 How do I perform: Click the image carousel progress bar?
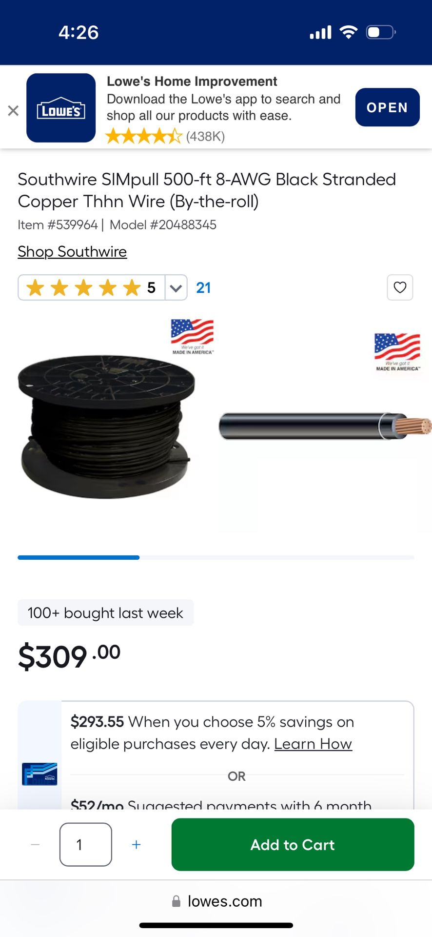[216, 557]
